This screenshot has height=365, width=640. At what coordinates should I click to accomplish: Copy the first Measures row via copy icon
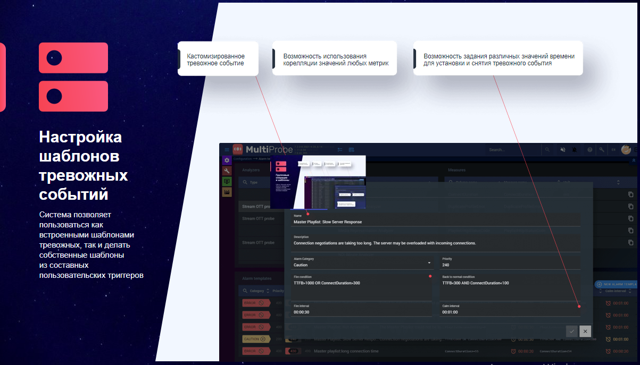(x=631, y=194)
